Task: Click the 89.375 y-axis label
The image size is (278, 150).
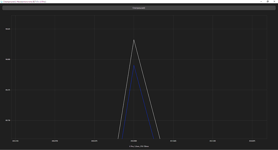Action: coord(8,90)
